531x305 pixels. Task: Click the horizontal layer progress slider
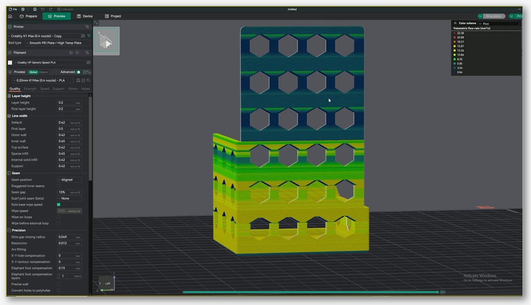(310, 292)
